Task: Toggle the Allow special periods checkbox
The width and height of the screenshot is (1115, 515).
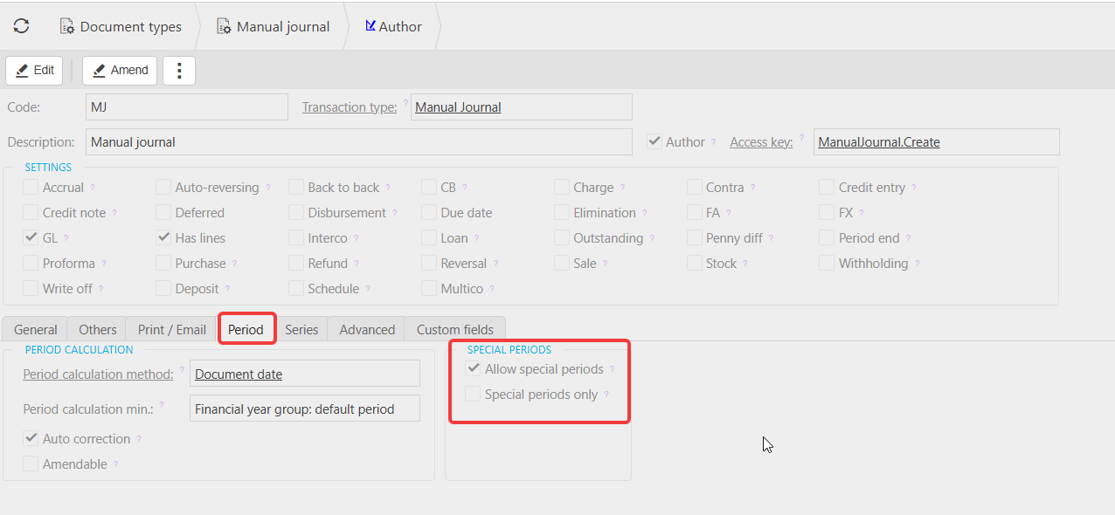Action: 473,369
